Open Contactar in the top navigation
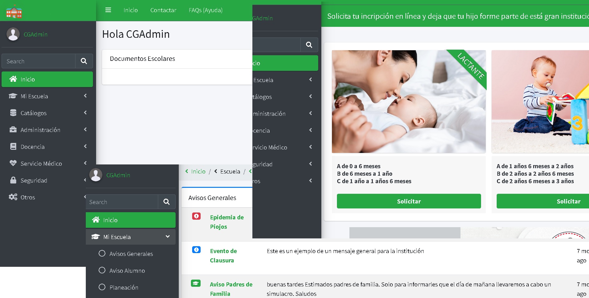 (x=163, y=10)
